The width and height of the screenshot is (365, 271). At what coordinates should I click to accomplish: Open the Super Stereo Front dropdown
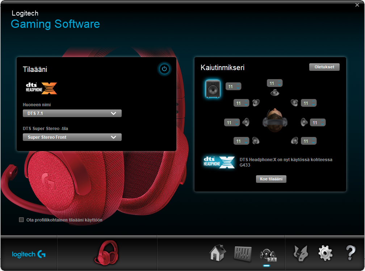pyautogui.click(x=72, y=137)
